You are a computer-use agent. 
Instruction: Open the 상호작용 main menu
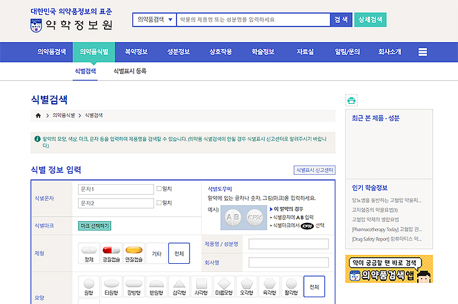pos(221,52)
